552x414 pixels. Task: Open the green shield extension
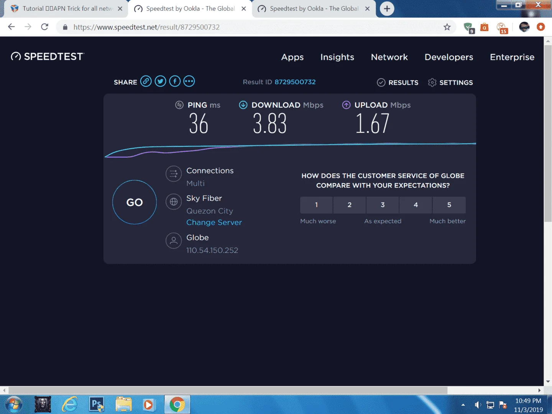(x=468, y=28)
